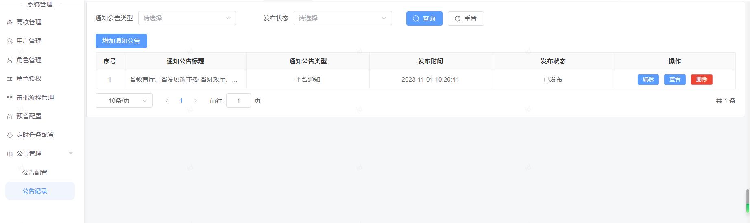Click the magnifier icon in 查询 button

[416, 19]
